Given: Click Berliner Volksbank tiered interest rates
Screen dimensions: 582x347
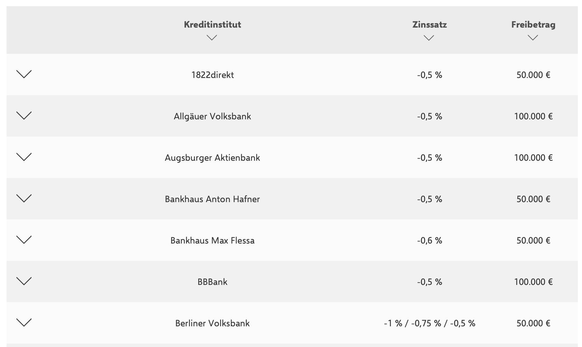Looking at the screenshot, I should [x=429, y=323].
